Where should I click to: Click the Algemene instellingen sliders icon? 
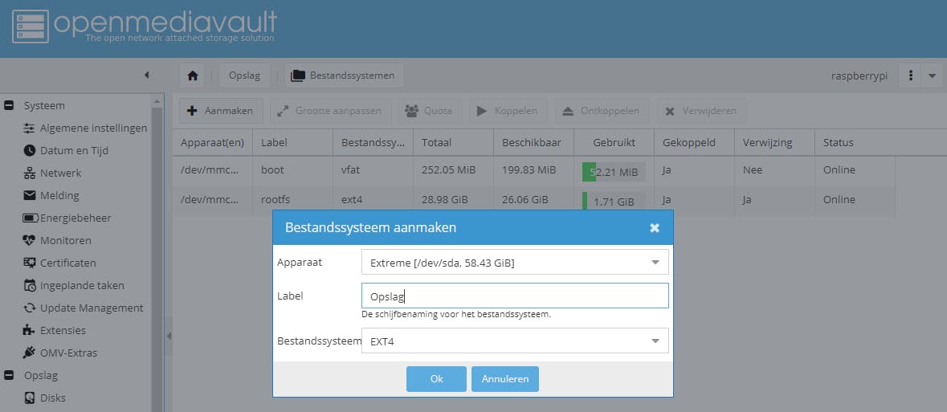(29, 128)
